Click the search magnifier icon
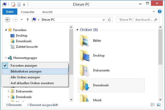This screenshot has height=110, width=165. tap(156, 20)
